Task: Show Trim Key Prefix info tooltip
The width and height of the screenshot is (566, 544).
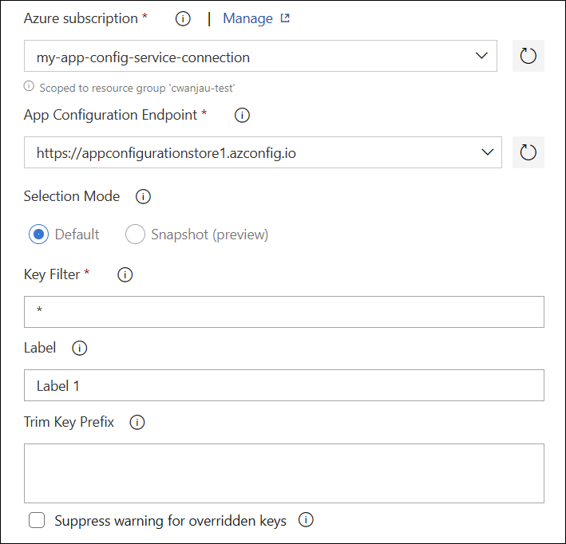Action: pyautogui.click(x=137, y=423)
